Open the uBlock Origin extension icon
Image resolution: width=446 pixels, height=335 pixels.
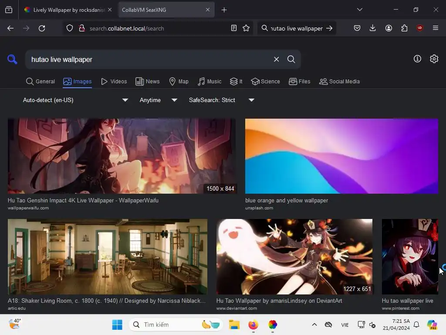click(419, 28)
